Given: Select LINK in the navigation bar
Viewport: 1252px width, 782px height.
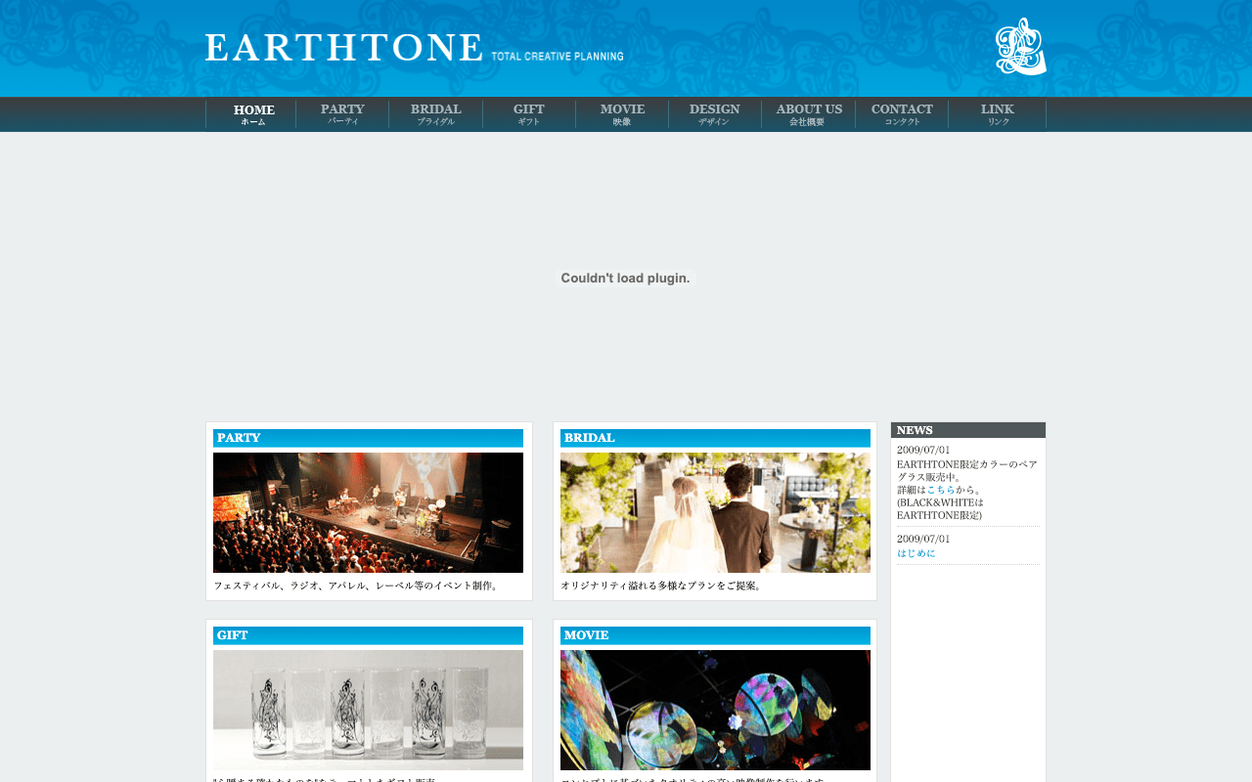Looking at the screenshot, I should [997, 114].
